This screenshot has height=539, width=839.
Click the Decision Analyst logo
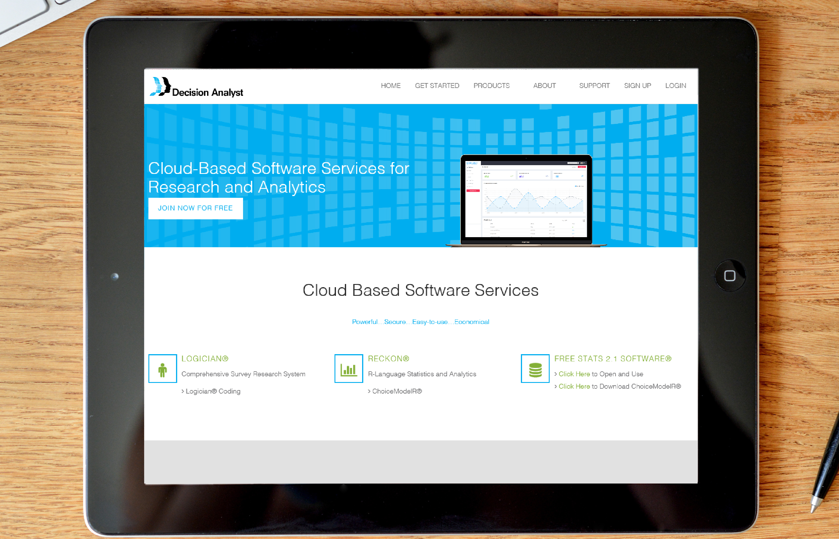click(x=196, y=87)
